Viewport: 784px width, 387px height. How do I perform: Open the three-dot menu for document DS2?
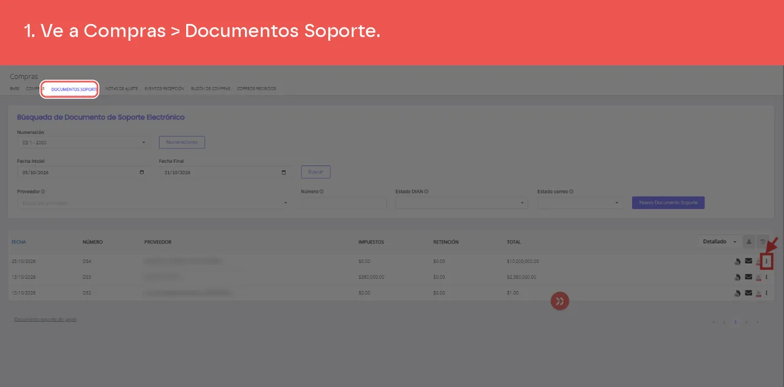pos(766,293)
